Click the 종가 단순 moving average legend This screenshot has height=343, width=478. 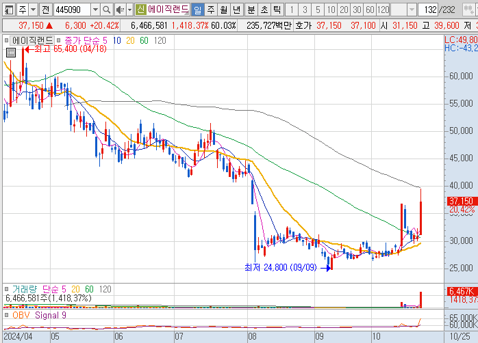coord(83,40)
